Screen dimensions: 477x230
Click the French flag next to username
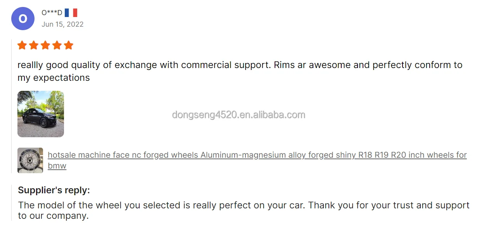(71, 13)
